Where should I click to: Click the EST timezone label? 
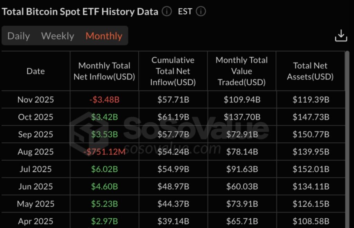pos(185,12)
